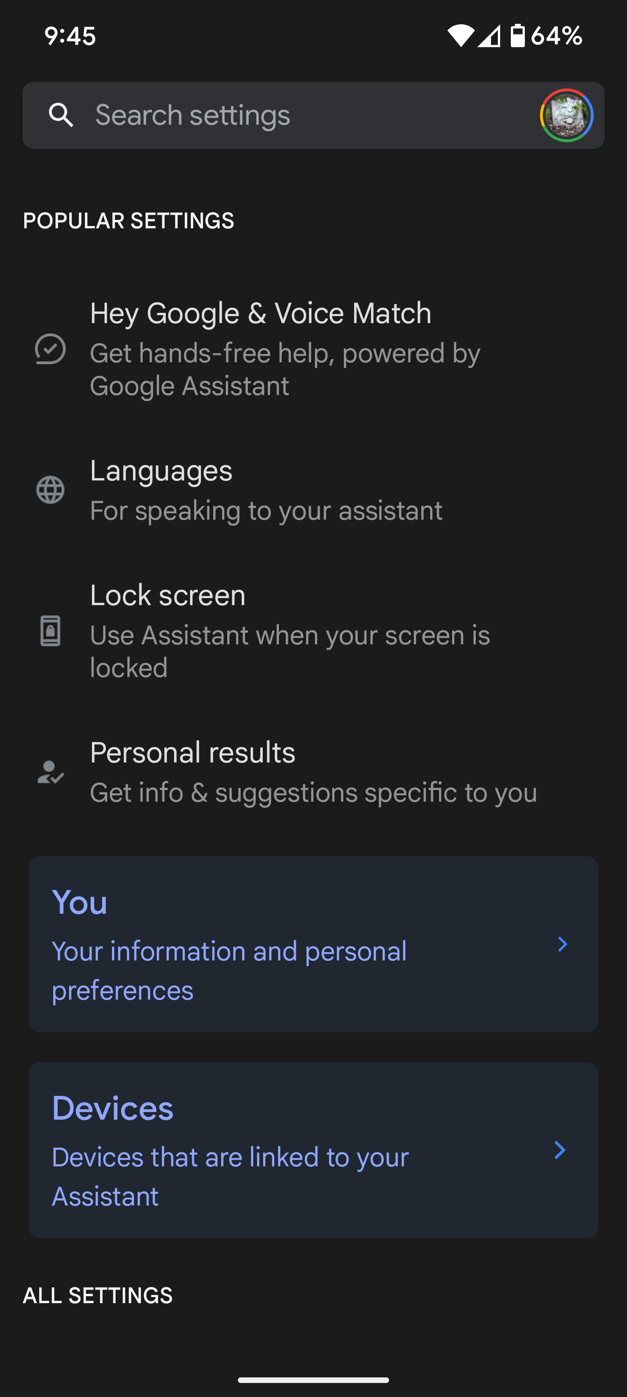Tap the All Settings heading
Image resolution: width=627 pixels, height=1397 pixels.
pyautogui.click(x=98, y=1296)
